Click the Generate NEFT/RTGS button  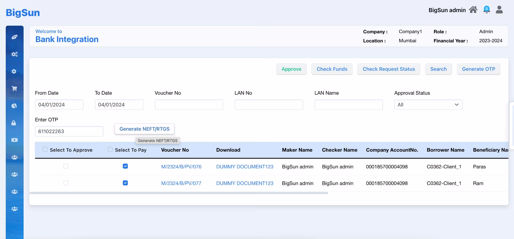tap(145, 129)
